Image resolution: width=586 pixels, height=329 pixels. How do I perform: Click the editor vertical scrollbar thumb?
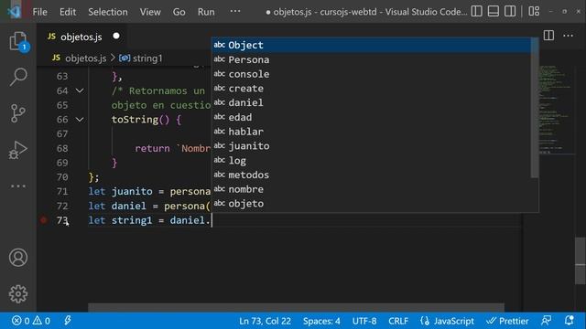point(580,260)
